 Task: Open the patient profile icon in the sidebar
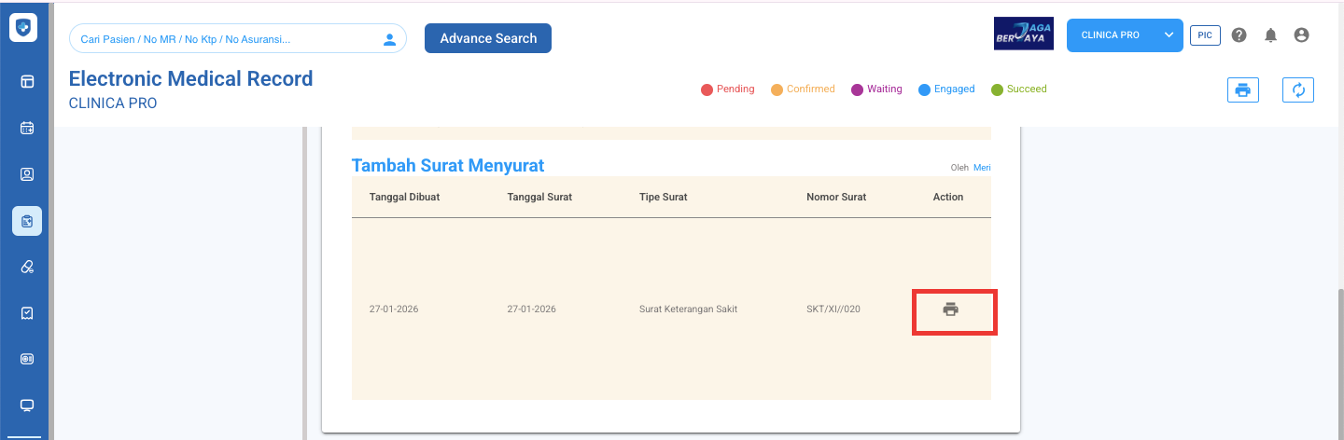27,174
